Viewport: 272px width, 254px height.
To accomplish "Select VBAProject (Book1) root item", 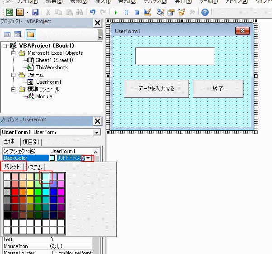I will coord(47,46).
